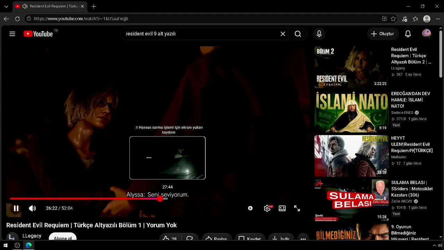Toggle the autoplay switch in the player
The height and width of the screenshot is (250, 444).
pyautogui.click(x=250, y=208)
